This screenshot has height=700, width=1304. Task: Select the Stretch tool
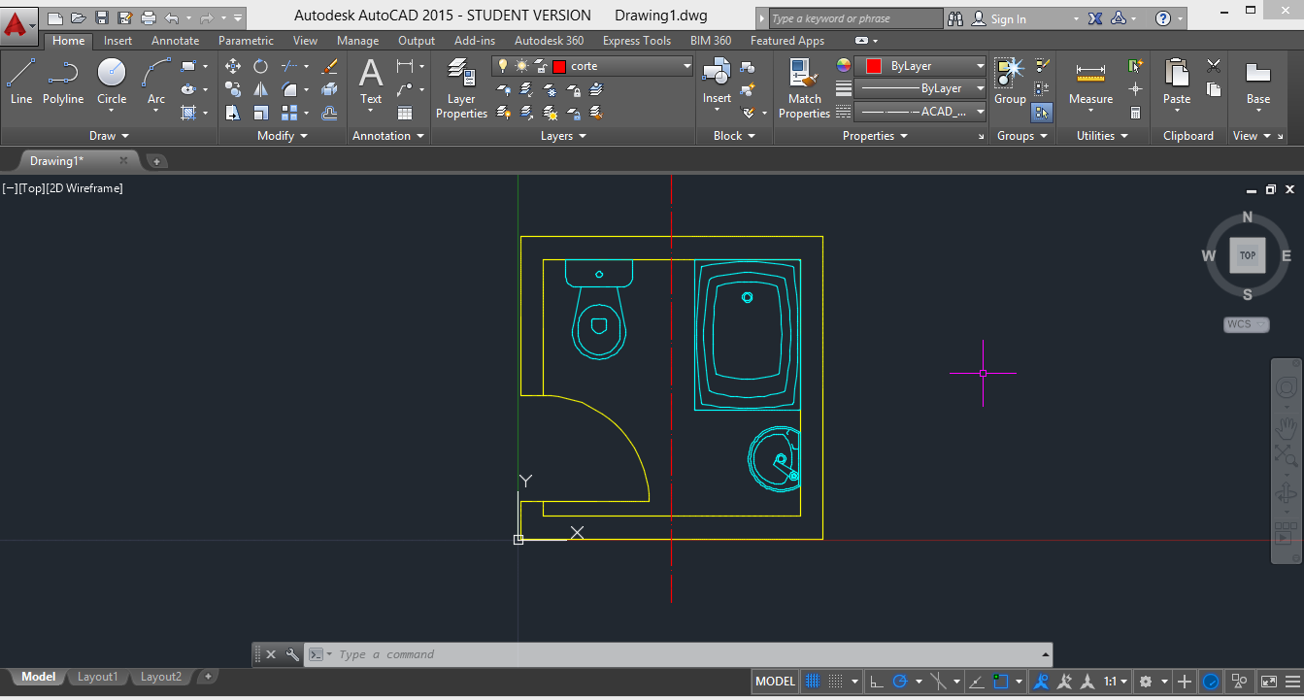[x=233, y=113]
